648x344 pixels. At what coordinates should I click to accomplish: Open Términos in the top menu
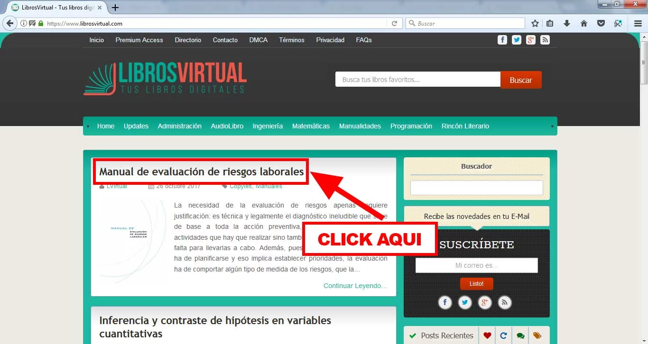click(x=292, y=40)
